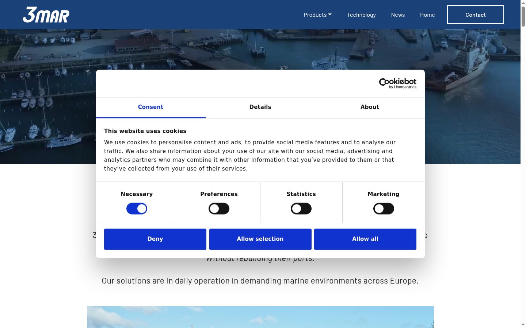Screen dimensions: 526x328
Task: Click the Home nav link
Action: [427, 15]
